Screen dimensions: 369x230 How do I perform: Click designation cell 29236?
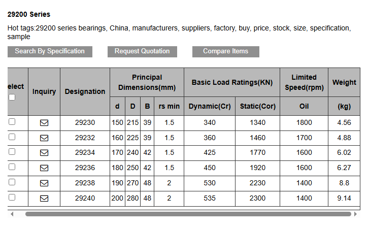[85, 168]
